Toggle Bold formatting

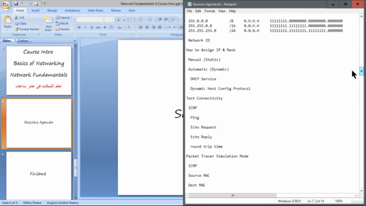[79, 27]
